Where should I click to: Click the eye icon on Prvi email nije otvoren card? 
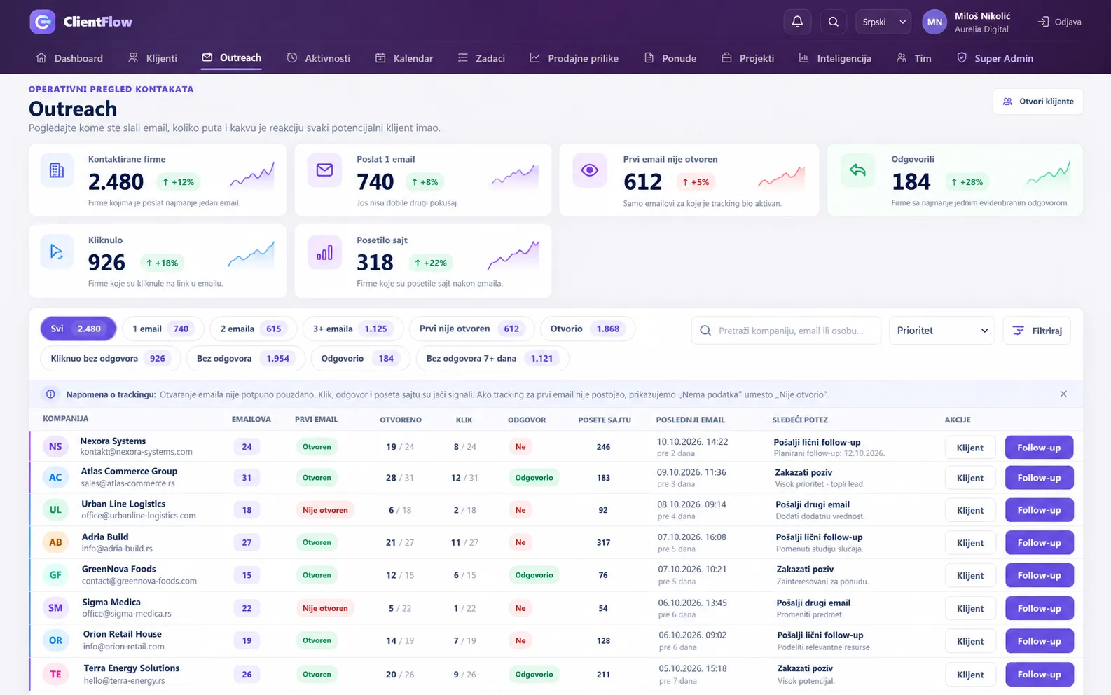590,170
